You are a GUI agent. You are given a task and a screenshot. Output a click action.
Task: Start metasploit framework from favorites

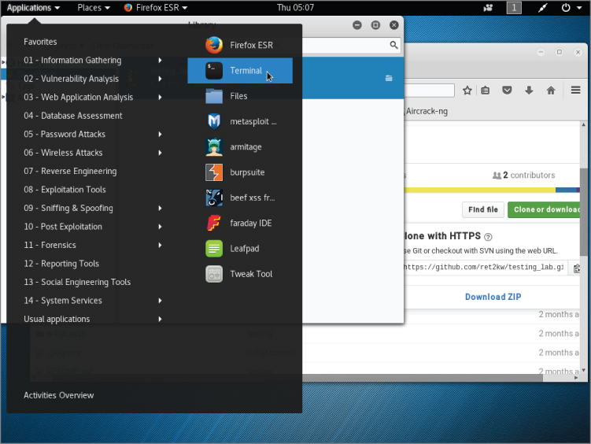pyautogui.click(x=240, y=121)
